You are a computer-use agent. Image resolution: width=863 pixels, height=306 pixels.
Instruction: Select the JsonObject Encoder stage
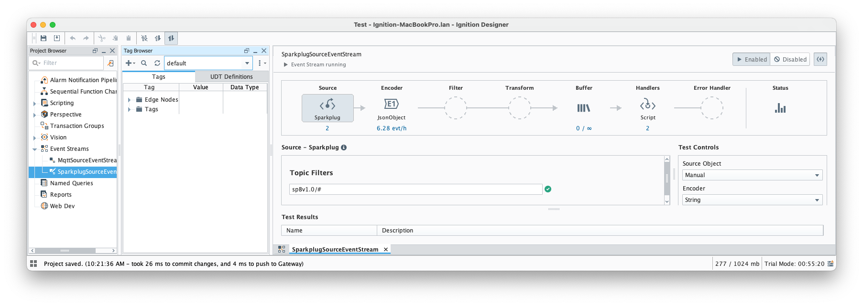click(392, 108)
